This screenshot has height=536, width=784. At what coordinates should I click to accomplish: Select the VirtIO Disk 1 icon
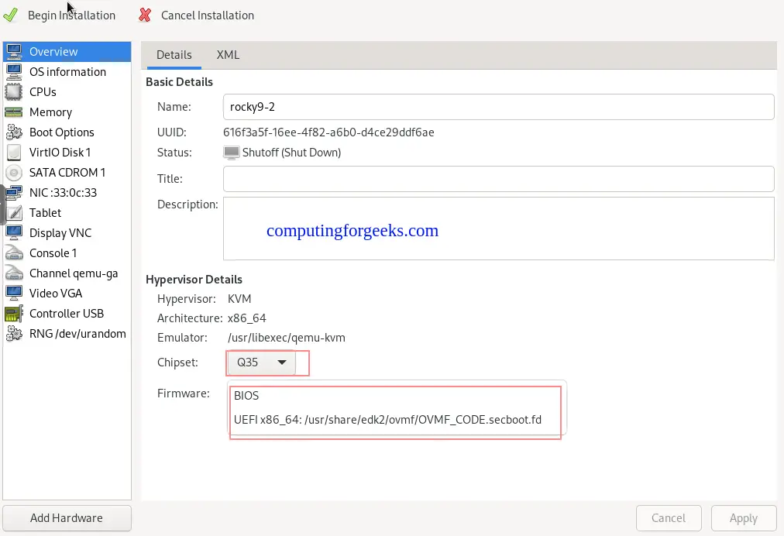click(14, 152)
